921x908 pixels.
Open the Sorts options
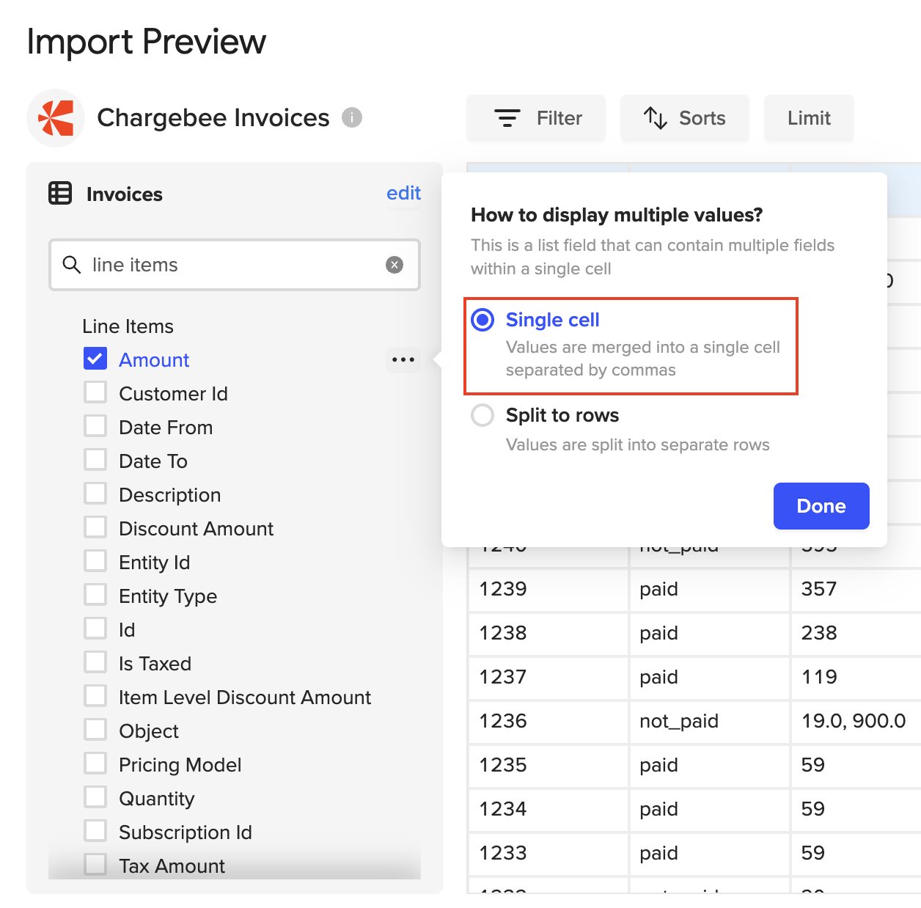point(684,118)
